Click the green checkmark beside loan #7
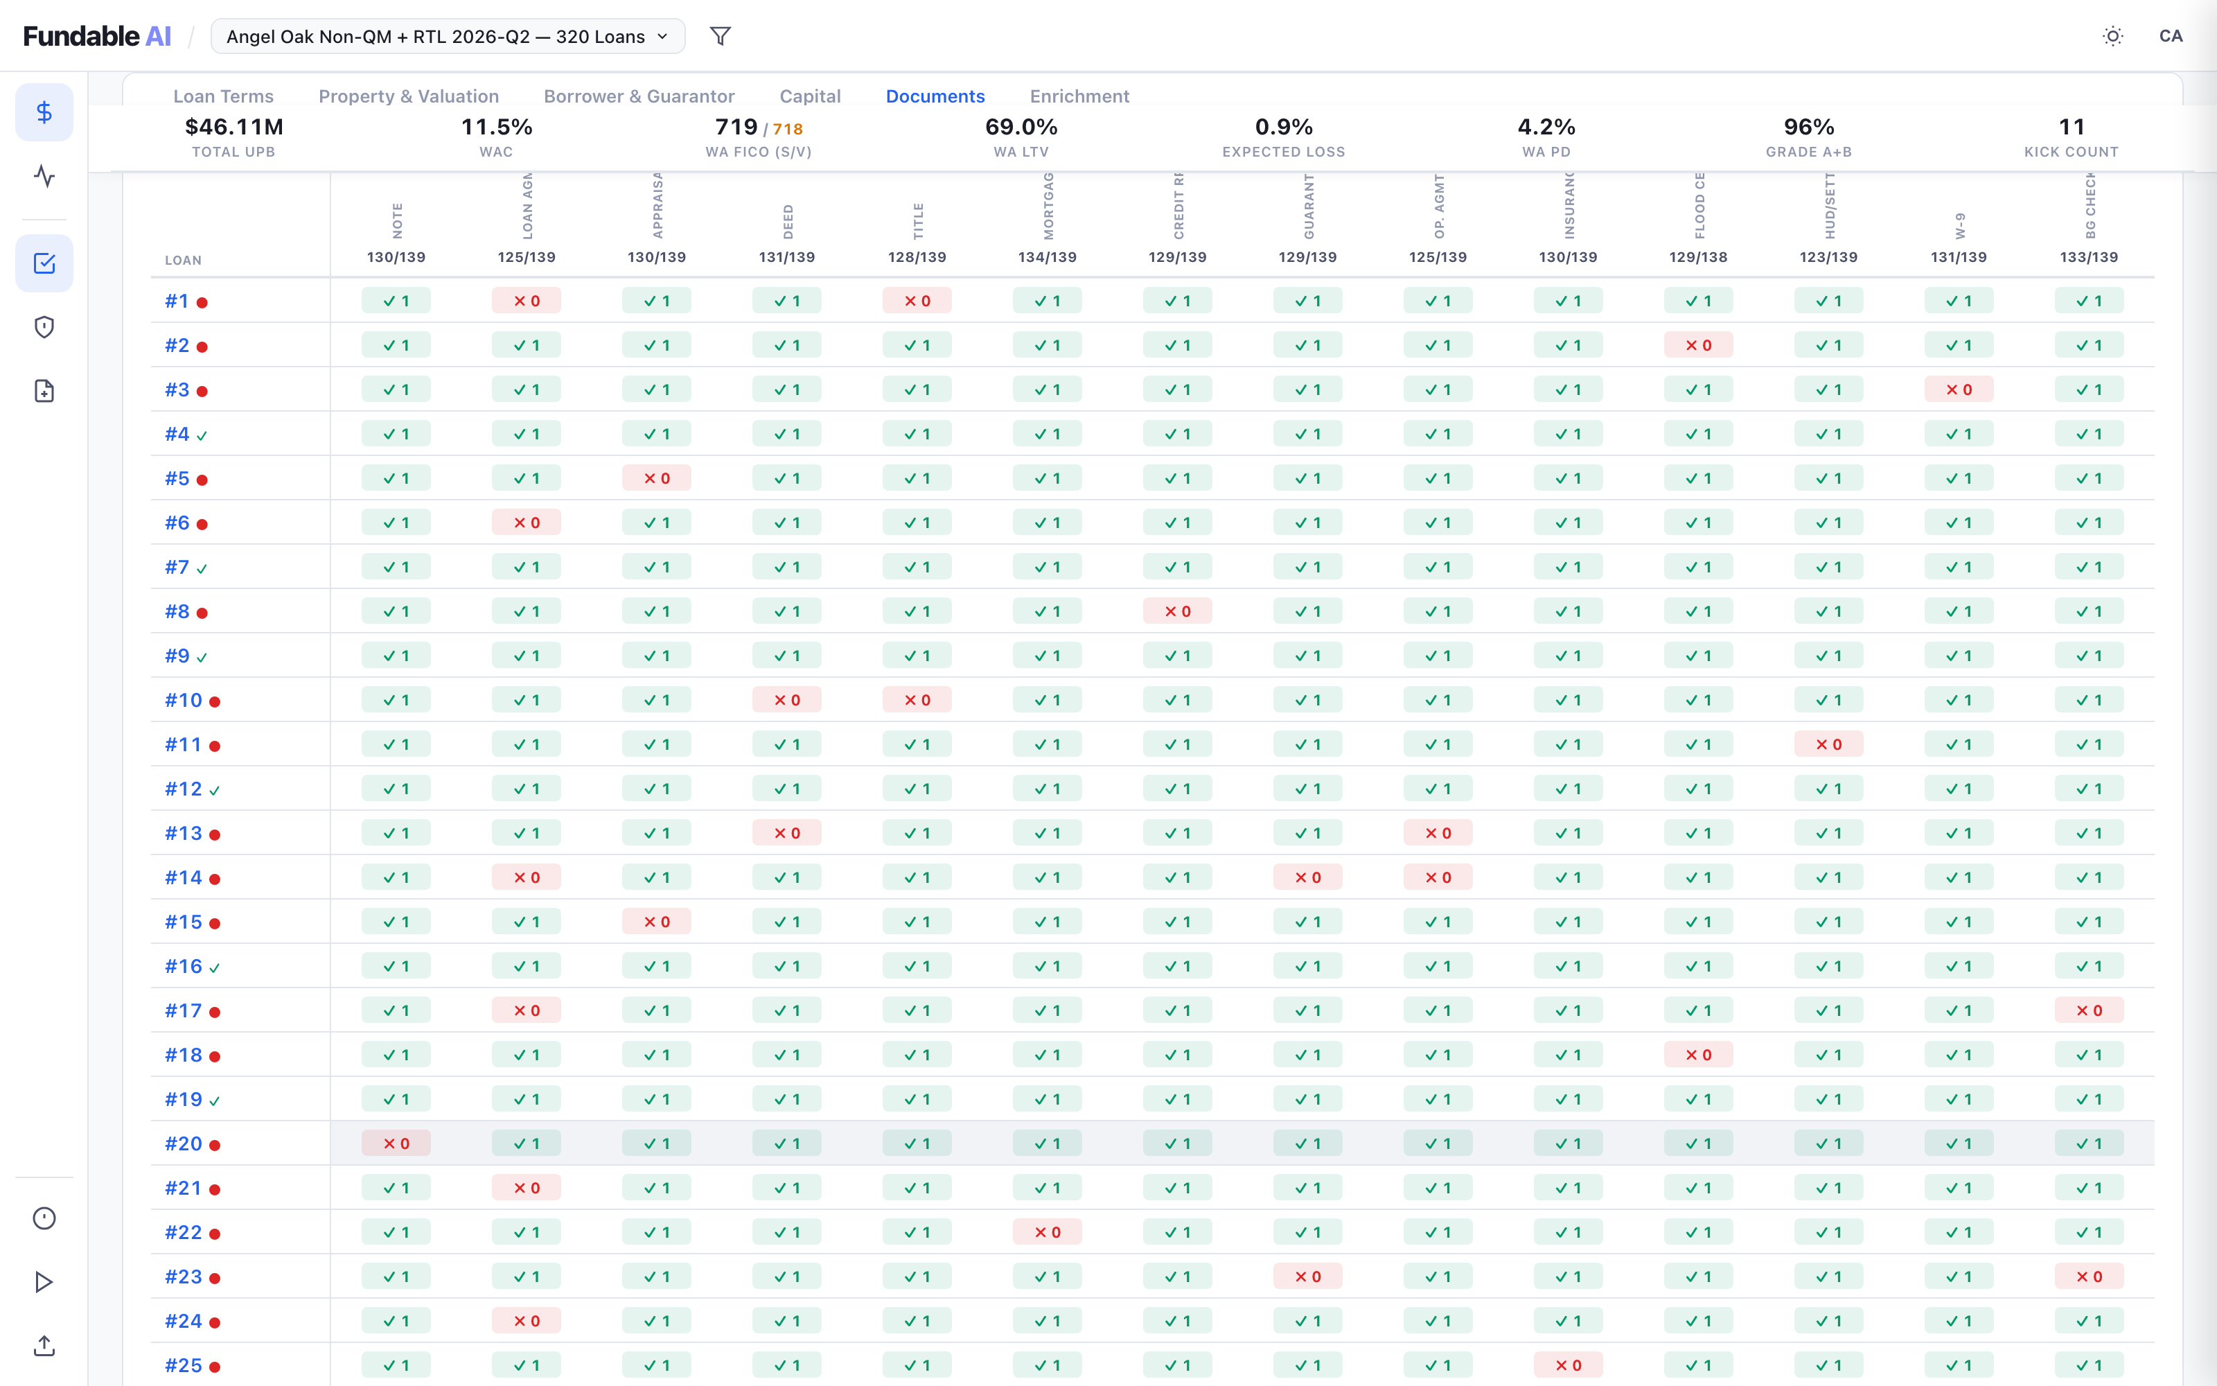Image resolution: width=2217 pixels, height=1386 pixels. [x=202, y=569]
